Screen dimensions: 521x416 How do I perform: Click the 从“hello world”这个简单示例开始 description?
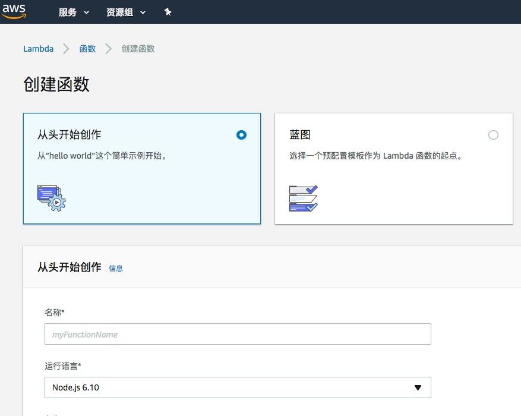click(102, 156)
